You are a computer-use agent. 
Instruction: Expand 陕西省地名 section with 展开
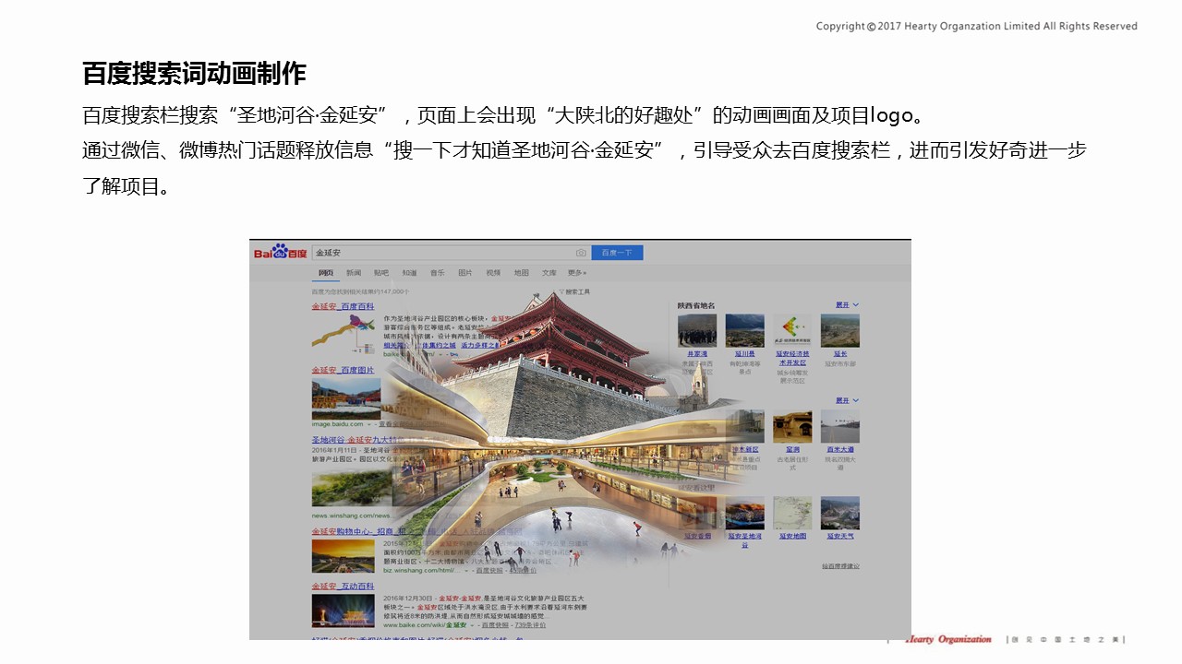pyautogui.click(x=847, y=304)
